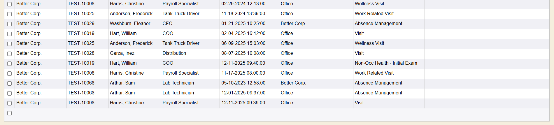This screenshot has height=125, width=554.
Task: Select the 12-01-2025 09:37:00 date cell
Action: click(243, 93)
